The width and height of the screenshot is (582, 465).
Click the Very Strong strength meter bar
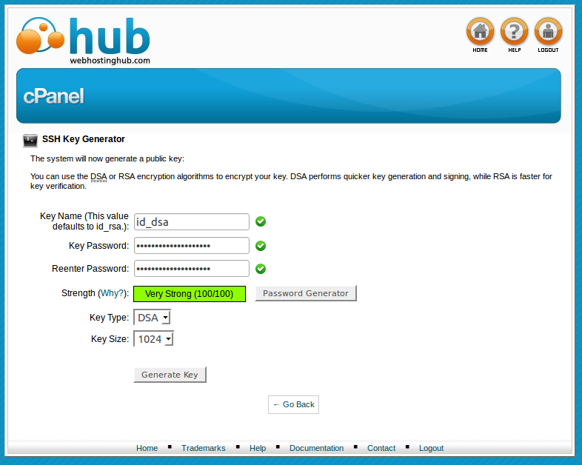[189, 294]
